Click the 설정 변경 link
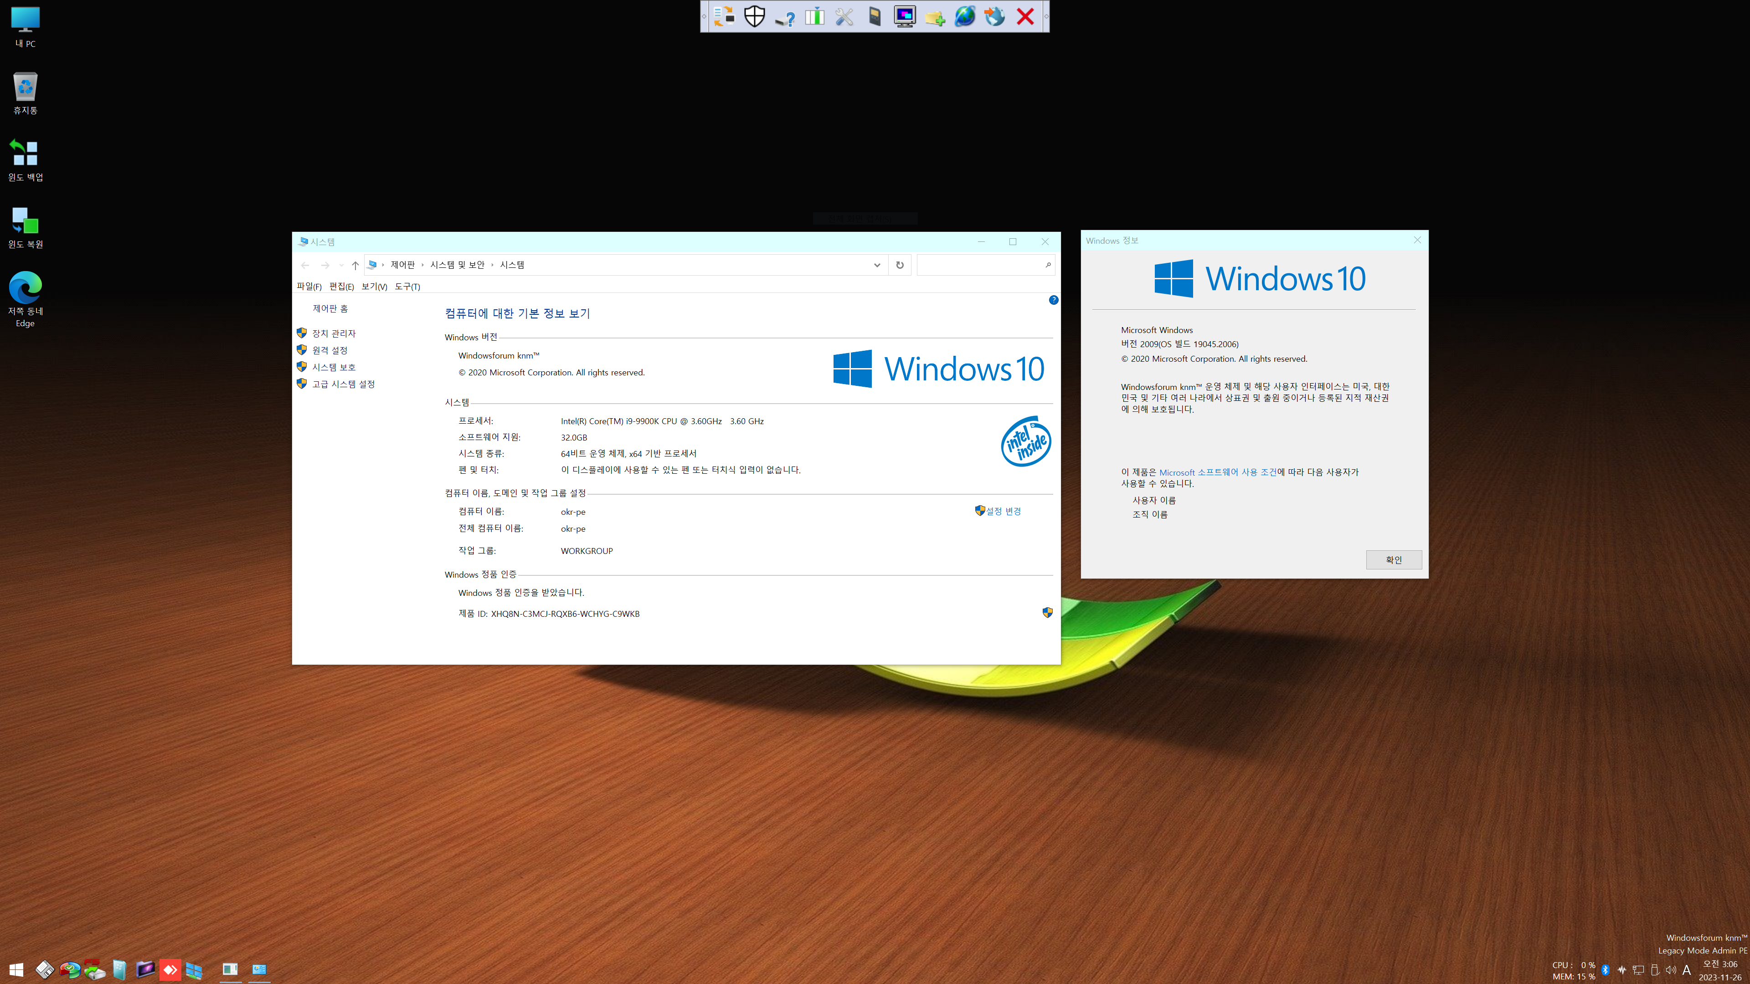 (1004, 511)
